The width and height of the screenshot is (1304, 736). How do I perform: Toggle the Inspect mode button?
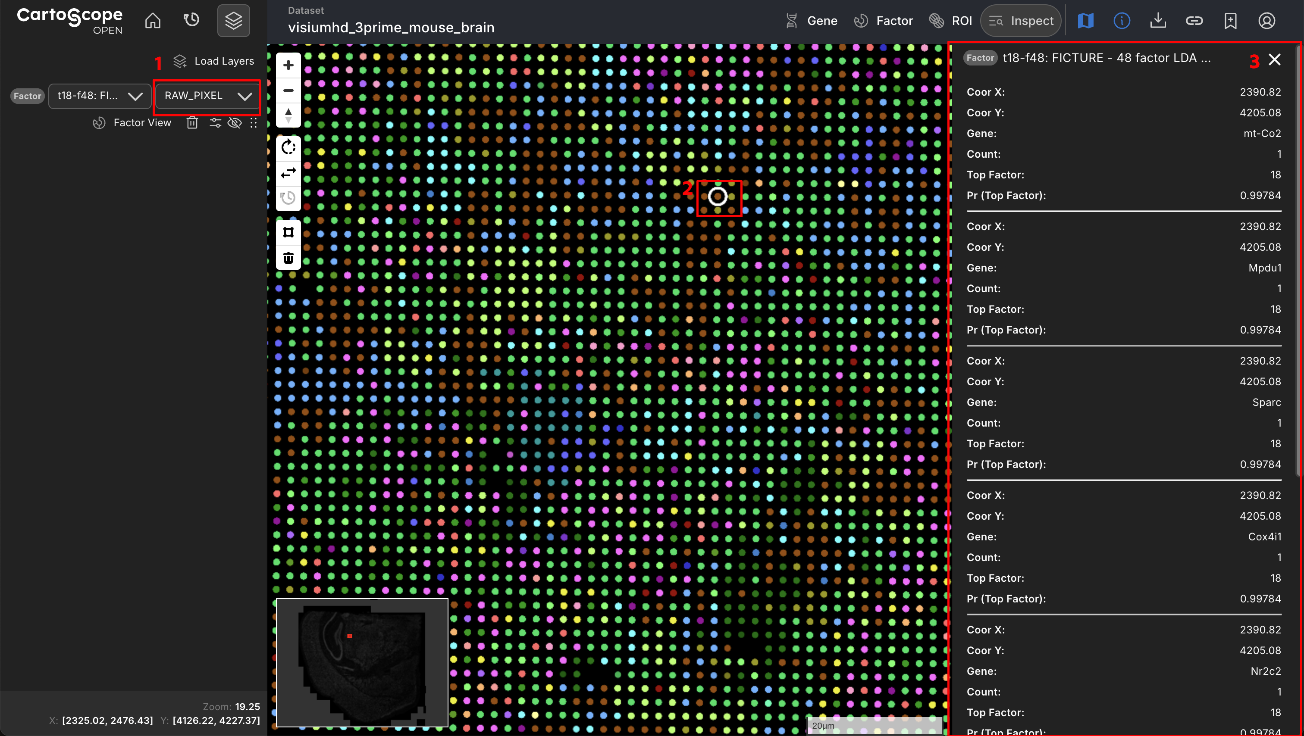1021,21
